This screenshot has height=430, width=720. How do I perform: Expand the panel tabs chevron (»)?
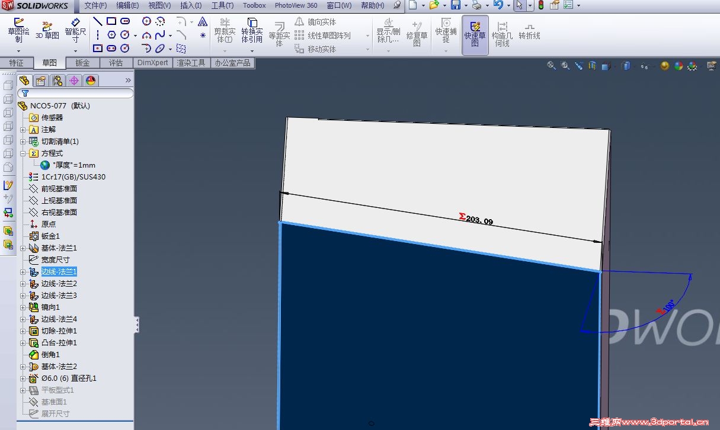[127, 80]
